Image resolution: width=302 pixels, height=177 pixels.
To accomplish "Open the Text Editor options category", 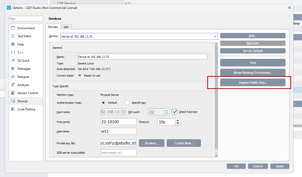I will (26, 36).
